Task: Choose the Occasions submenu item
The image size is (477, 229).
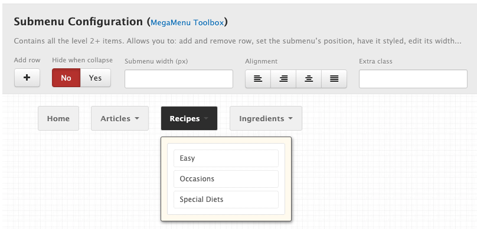Action: [x=226, y=178]
